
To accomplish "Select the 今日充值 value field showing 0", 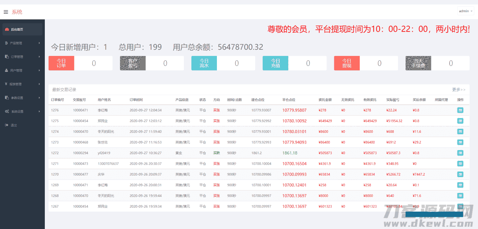I will 308,63.
